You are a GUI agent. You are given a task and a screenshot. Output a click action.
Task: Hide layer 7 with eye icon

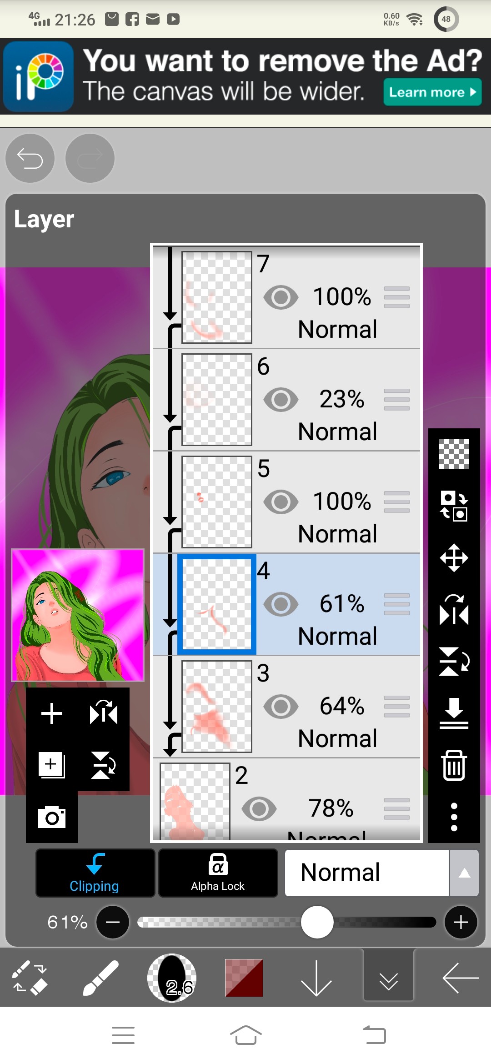pyautogui.click(x=281, y=297)
